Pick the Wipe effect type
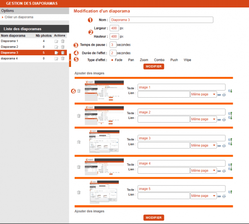The image size is (249, 224). 187,60
